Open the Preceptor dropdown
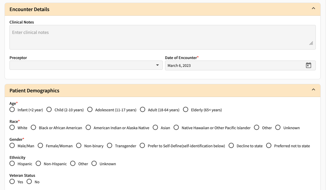The width and height of the screenshot is (326, 190). (x=157, y=65)
